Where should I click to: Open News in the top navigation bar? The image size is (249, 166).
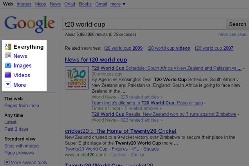tap(55, 4)
